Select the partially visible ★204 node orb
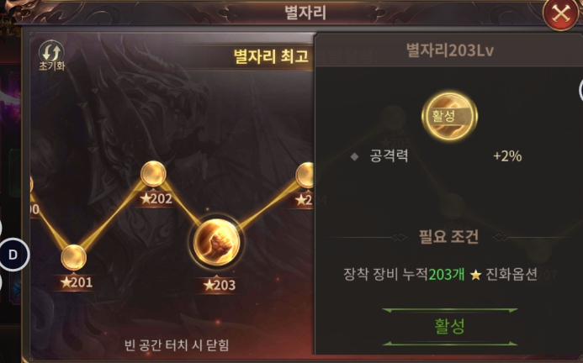 tap(305, 176)
